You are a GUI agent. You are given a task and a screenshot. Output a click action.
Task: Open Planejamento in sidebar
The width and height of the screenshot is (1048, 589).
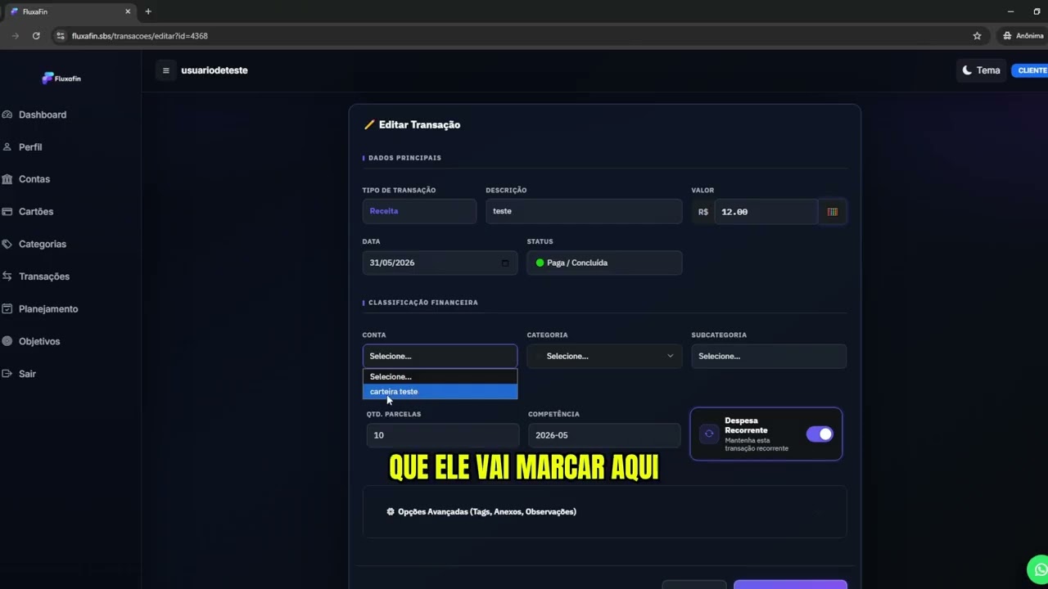tap(40, 309)
